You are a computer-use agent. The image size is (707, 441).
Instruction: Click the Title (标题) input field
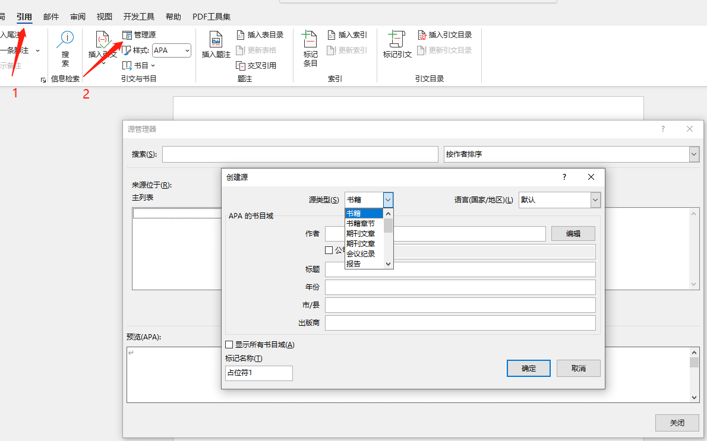coord(460,269)
